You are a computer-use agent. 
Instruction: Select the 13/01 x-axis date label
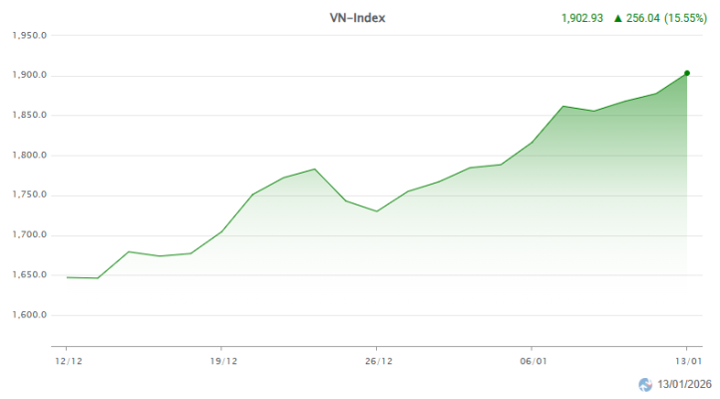click(x=687, y=361)
